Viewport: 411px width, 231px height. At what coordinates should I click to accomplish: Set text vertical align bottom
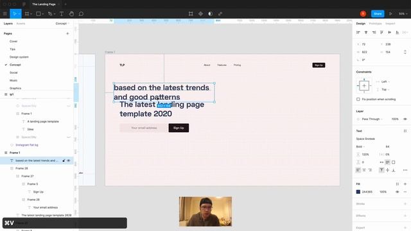(x=394, y=170)
